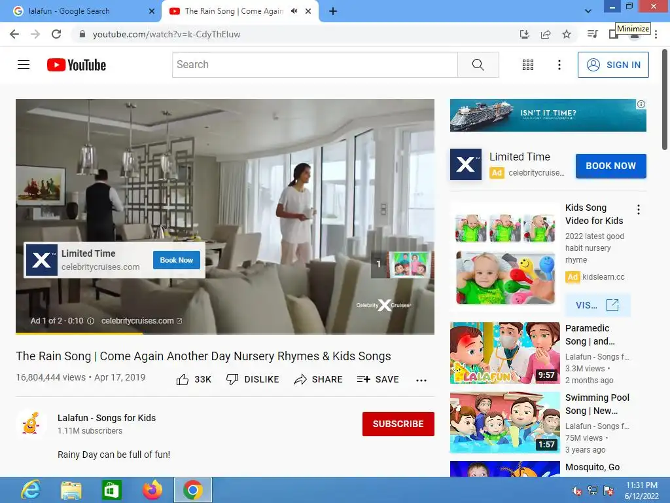Viewport: 670px width, 503px height.
Task: Open Swimming Pool Song thumbnail
Action: click(x=504, y=422)
